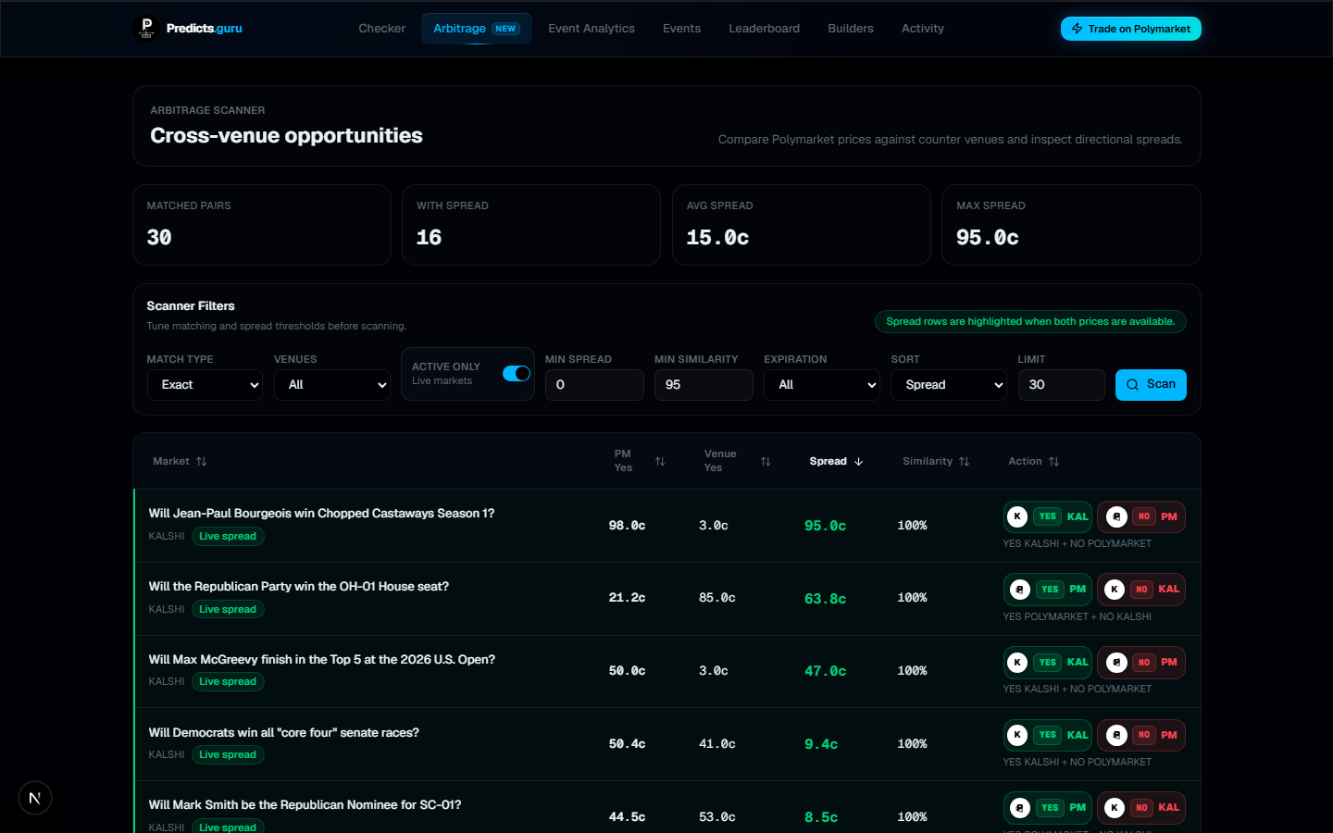Image resolution: width=1333 pixels, height=833 pixels.
Task: Click NO PM button for Jean-Paul Bourgeois row
Action: pyautogui.click(x=1141, y=516)
